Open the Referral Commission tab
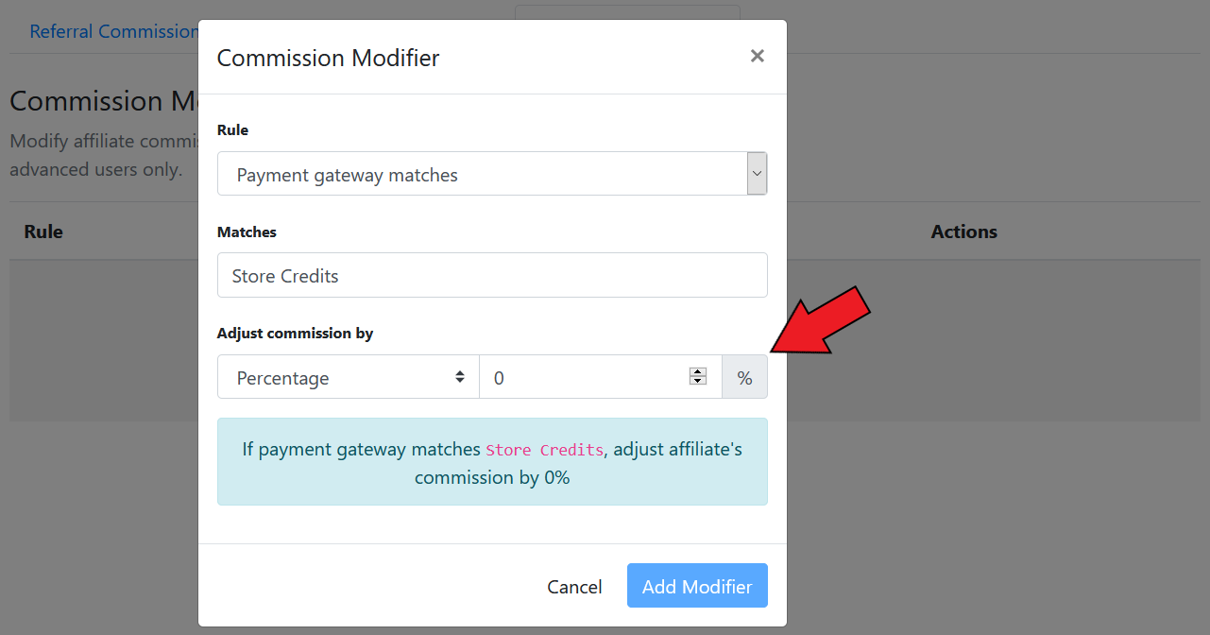Screen dimensions: 1210x635 (x=113, y=31)
